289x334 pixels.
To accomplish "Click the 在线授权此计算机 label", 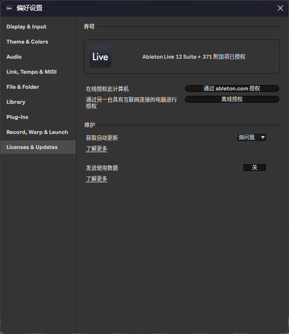I will pyautogui.click(x=107, y=89).
